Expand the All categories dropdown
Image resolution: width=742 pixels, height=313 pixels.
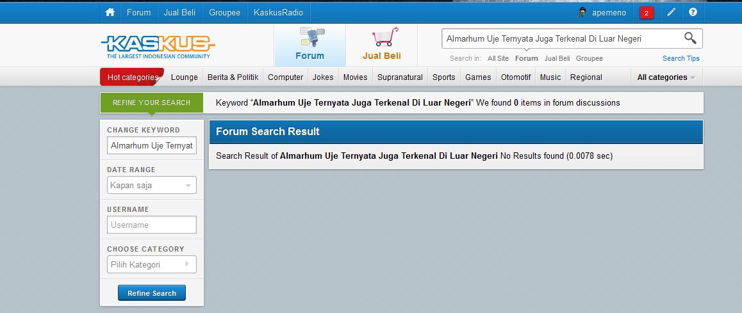pyautogui.click(x=666, y=77)
